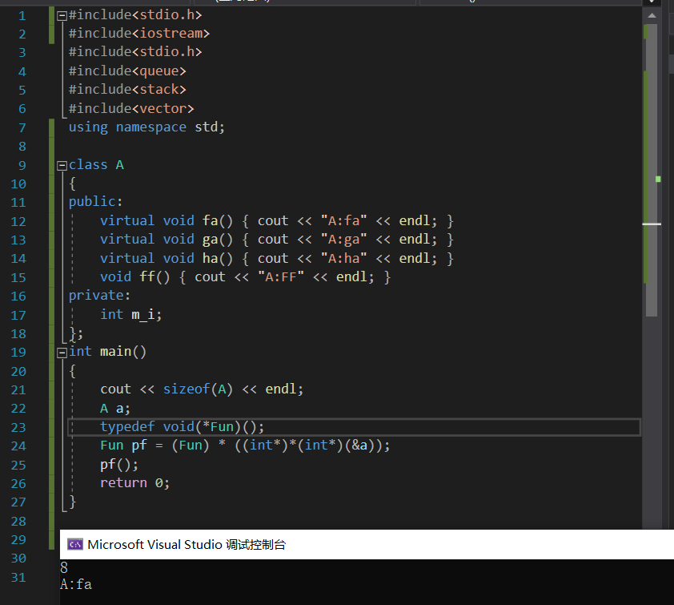Click the Microsoft Visual Studio debug console title
Viewport: 674px width, 605px height.
[x=187, y=544]
